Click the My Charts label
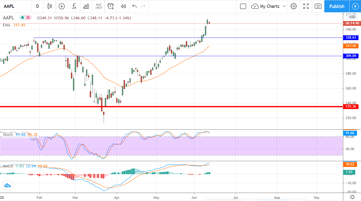 point(270,6)
